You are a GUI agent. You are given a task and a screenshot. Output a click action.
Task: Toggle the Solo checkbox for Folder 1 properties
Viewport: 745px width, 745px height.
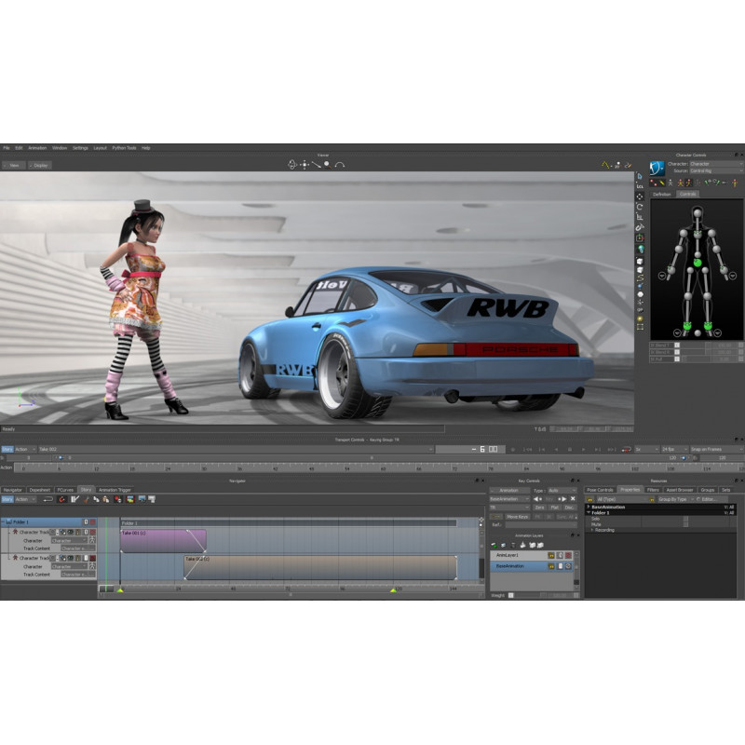click(x=685, y=519)
